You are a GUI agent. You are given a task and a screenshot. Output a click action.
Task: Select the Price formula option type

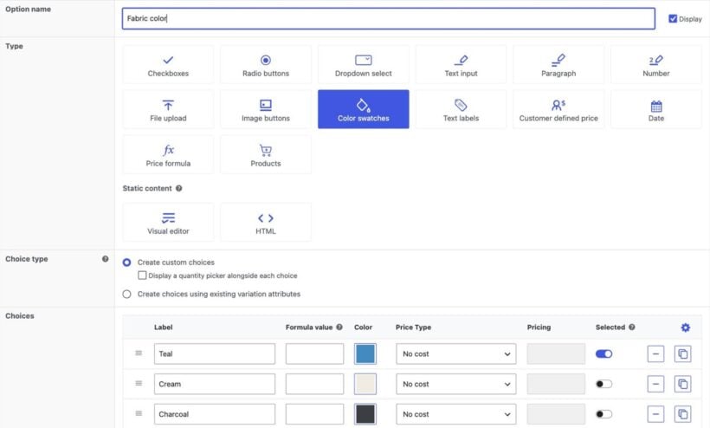click(x=168, y=154)
